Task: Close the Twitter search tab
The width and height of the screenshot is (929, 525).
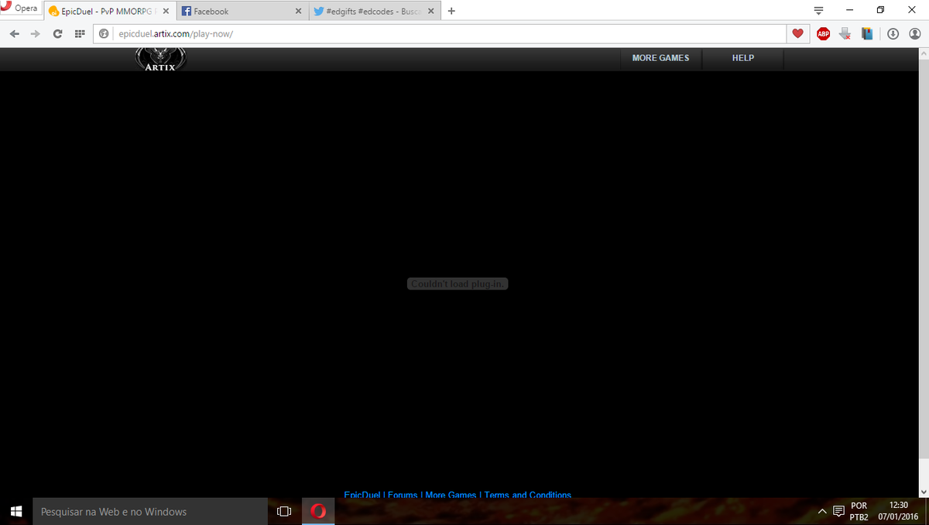Action: (432, 12)
